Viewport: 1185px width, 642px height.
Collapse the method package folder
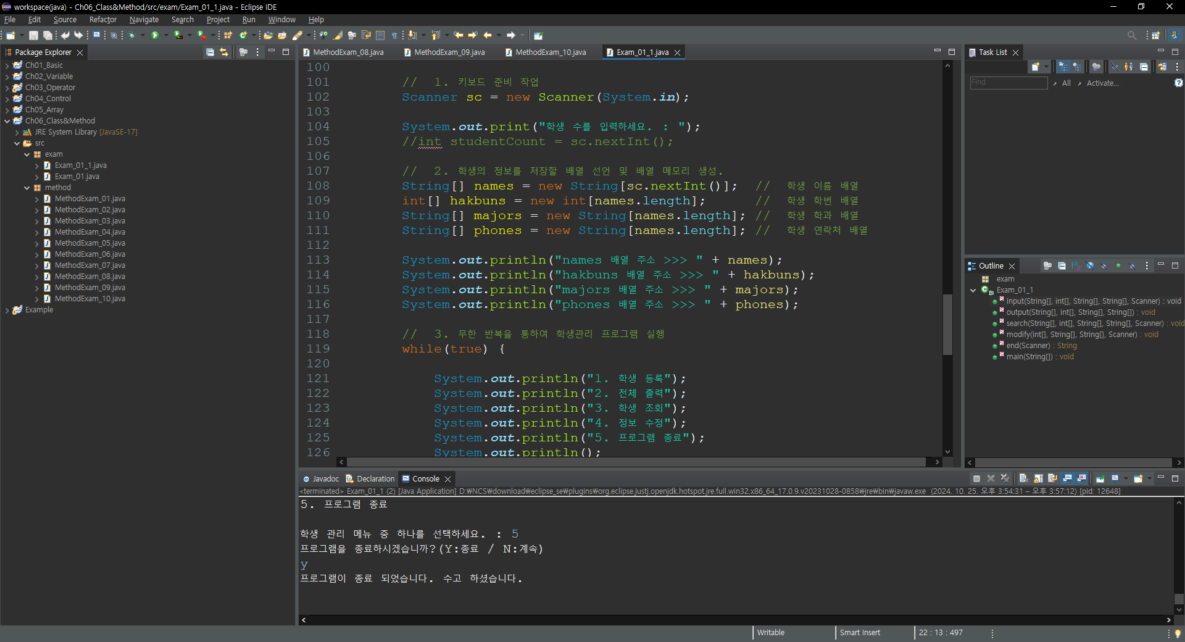[x=27, y=188]
